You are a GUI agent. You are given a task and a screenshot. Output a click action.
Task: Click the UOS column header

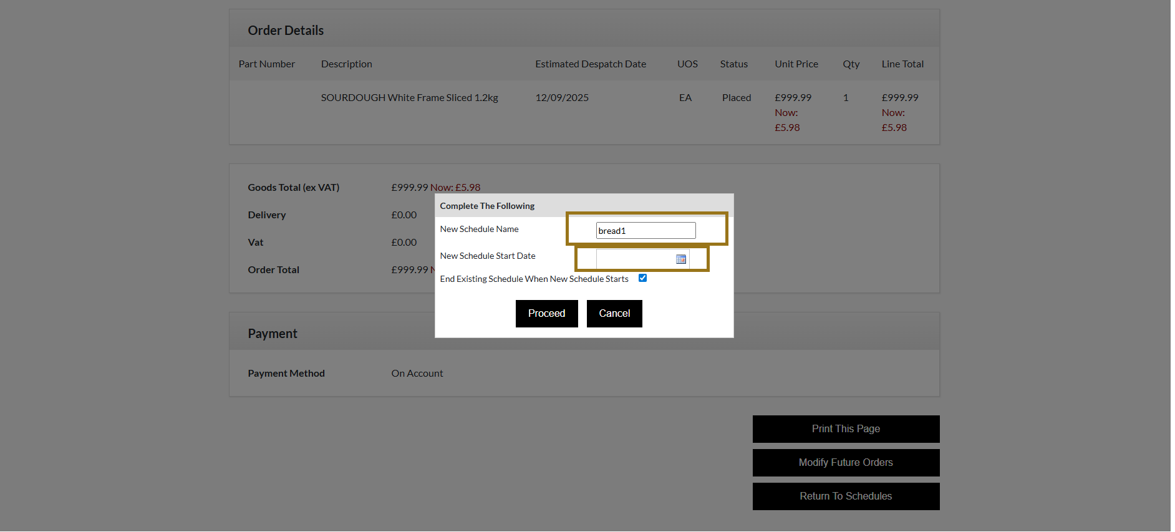click(687, 64)
